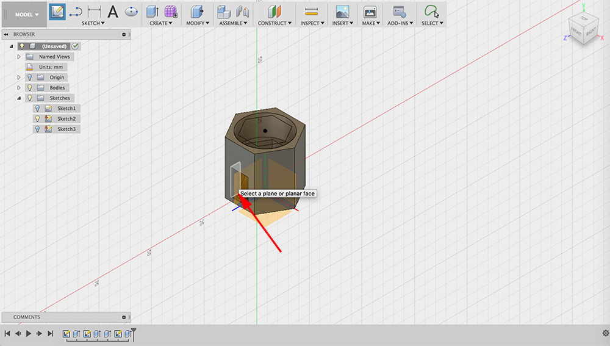Viewport: 610px width, 346px height.
Task: Click the Comments panel pin dot
Action: pyautogui.click(x=124, y=317)
